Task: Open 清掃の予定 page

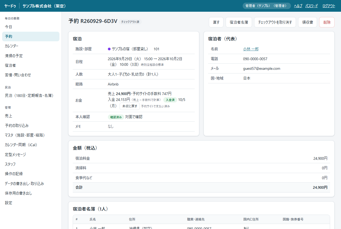Action: 31,56
